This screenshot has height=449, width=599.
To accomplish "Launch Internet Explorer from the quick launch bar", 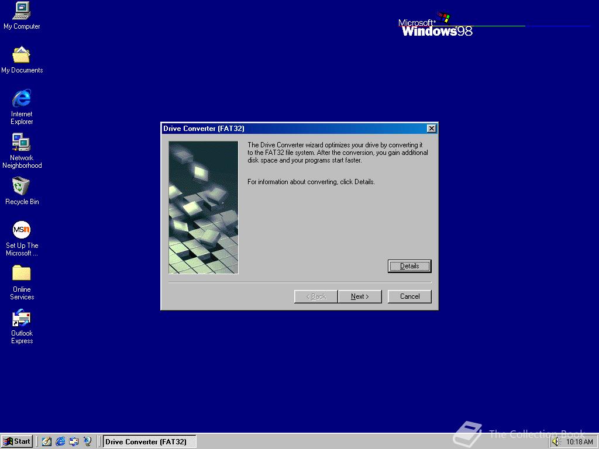I will coord(60,441).
